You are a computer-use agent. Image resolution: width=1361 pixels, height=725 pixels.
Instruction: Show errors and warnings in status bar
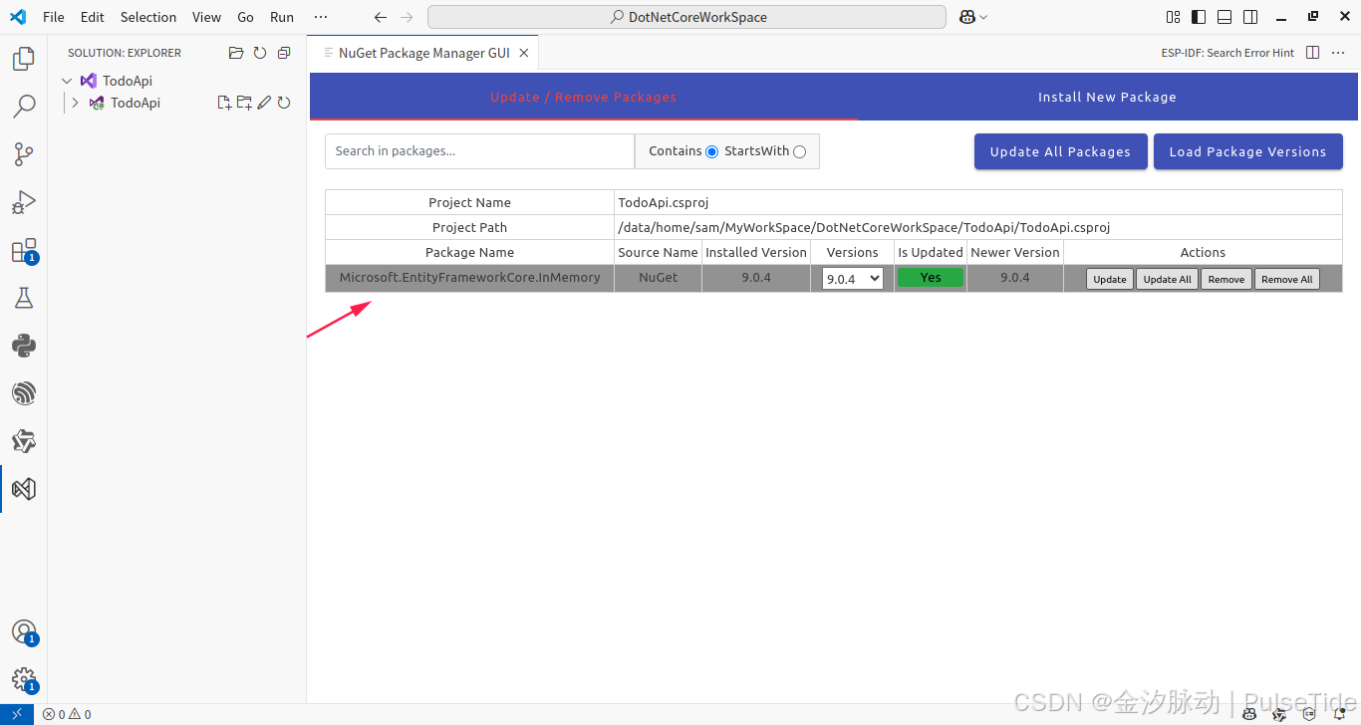click(67, 714)
